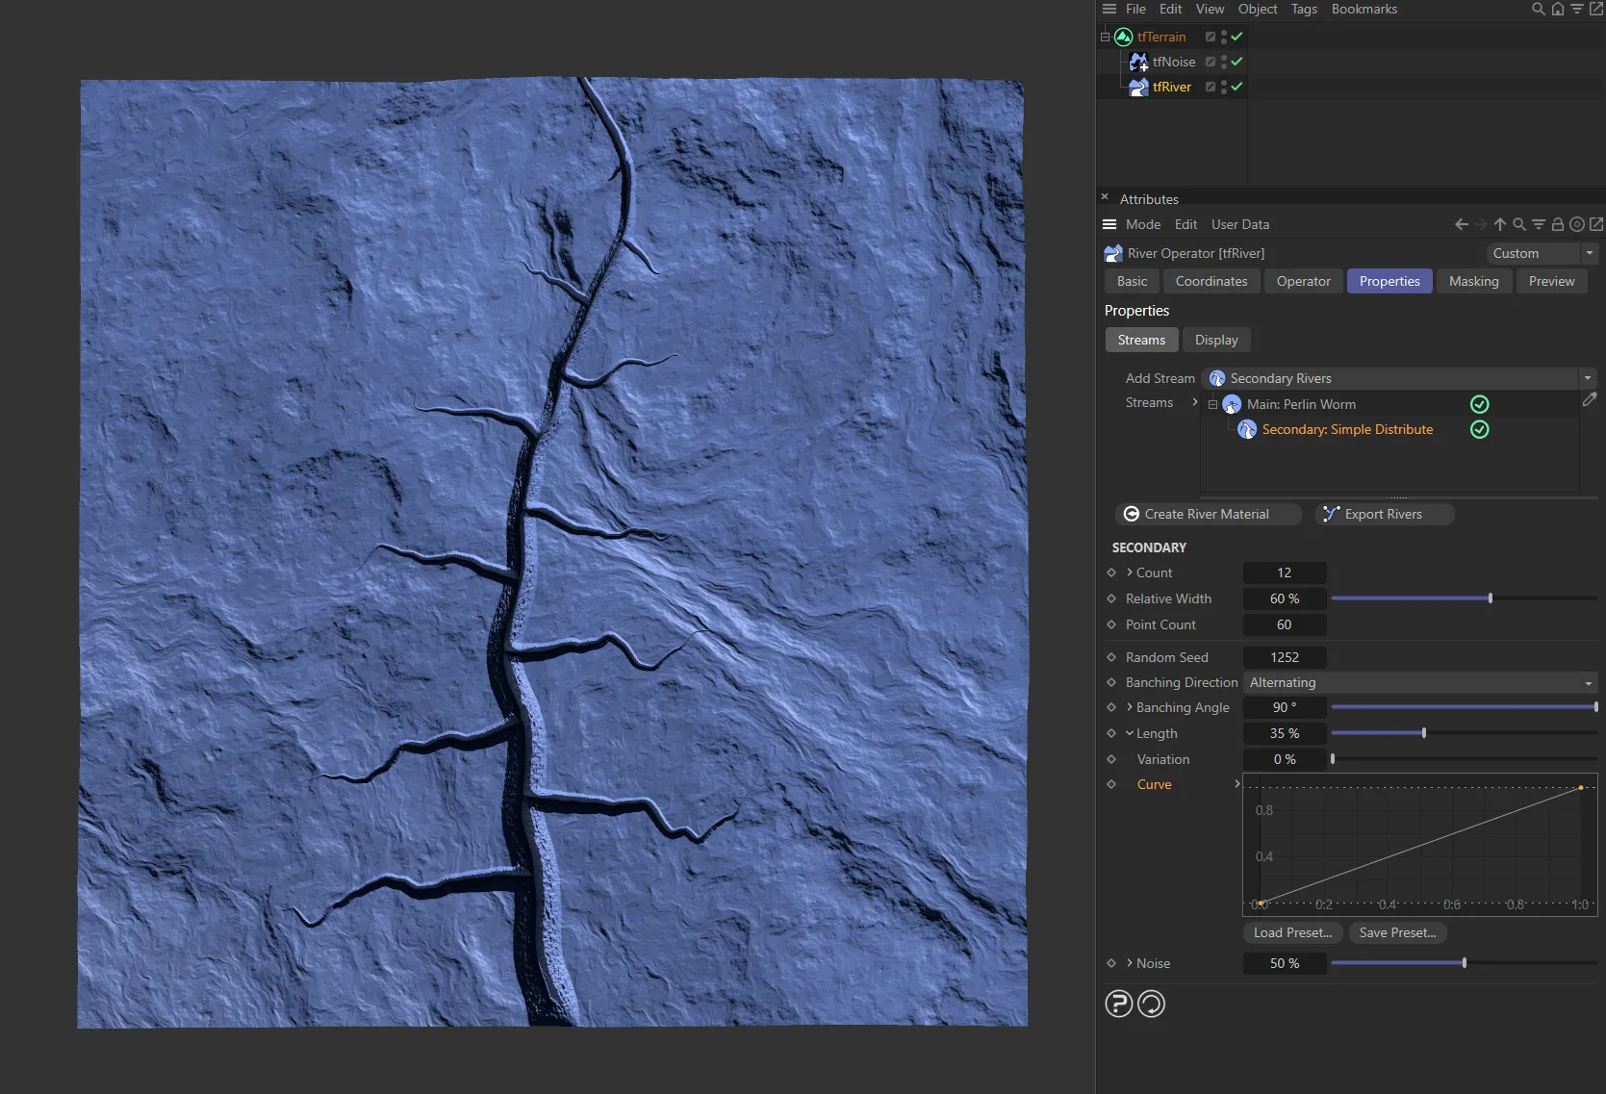Toggle the enable checkmark on tfNoise

[x=1237, y=62]
